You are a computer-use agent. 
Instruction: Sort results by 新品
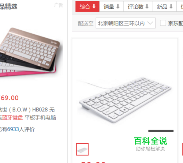tap(165, 6)
